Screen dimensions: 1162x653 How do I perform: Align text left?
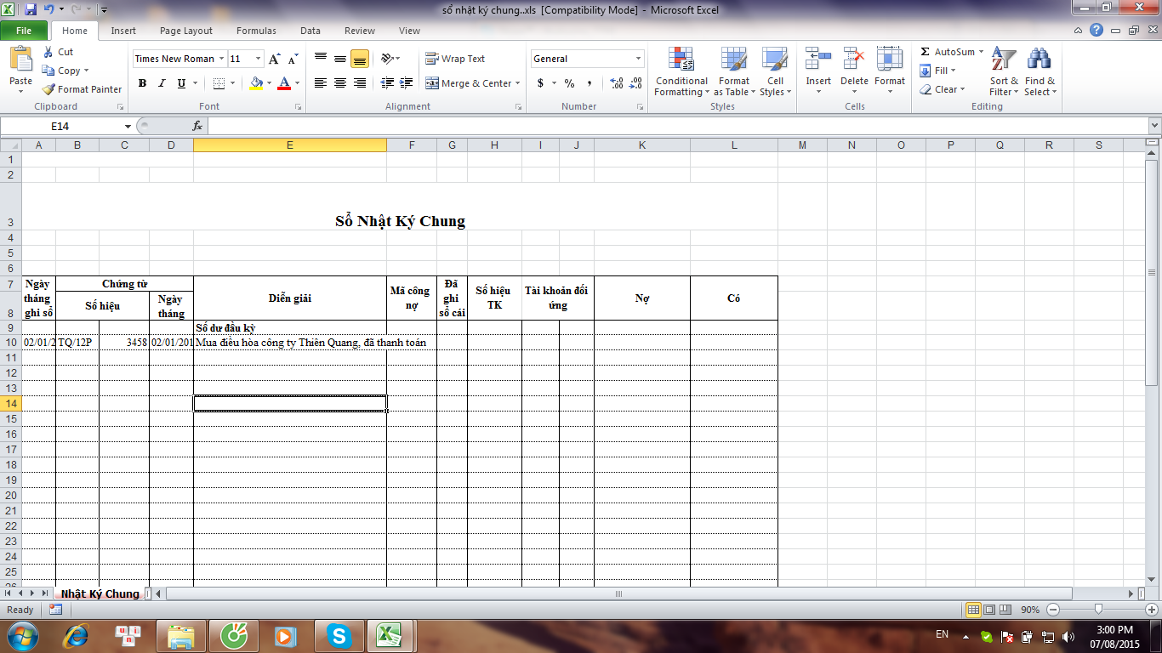click(321, 83)
